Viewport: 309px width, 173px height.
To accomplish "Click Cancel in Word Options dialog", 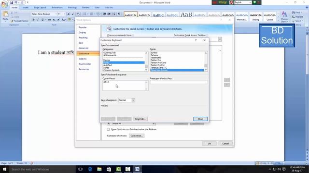I will point(225,144).
